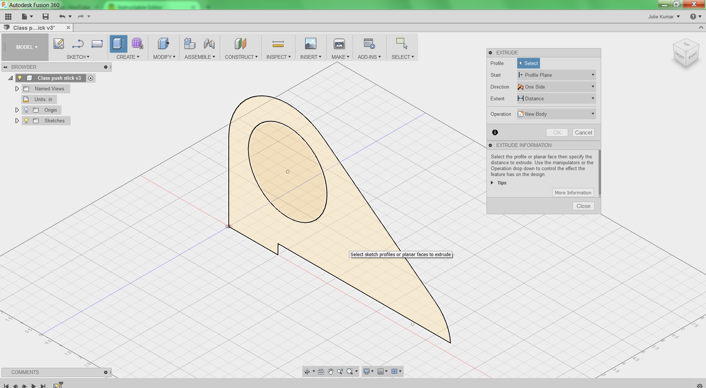Cancel the Extrude dialog
This screenshot has height=388, width=706.
(583, 132)
